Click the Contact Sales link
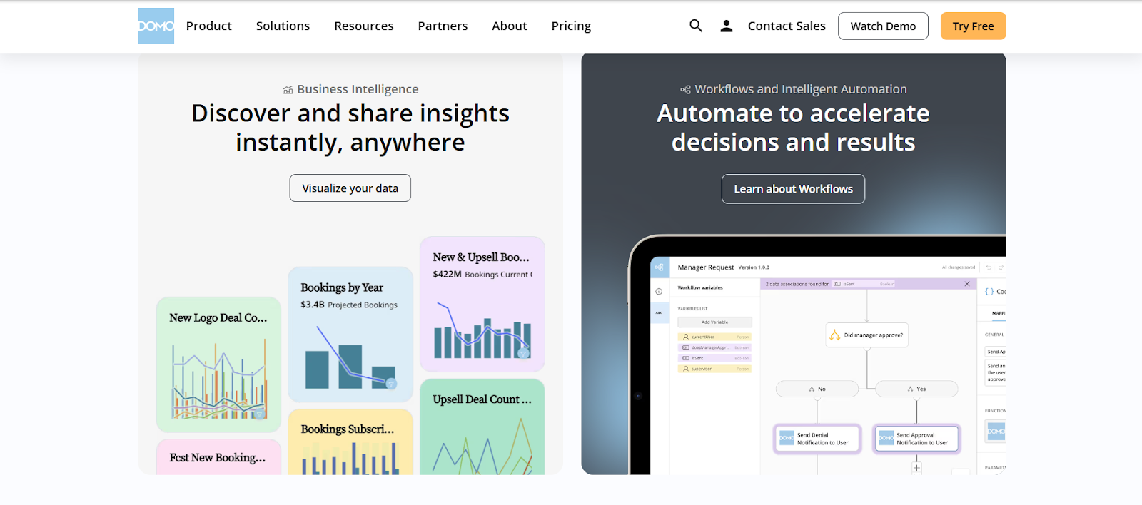The image size is (1142, 505). [x=787, y=26]
